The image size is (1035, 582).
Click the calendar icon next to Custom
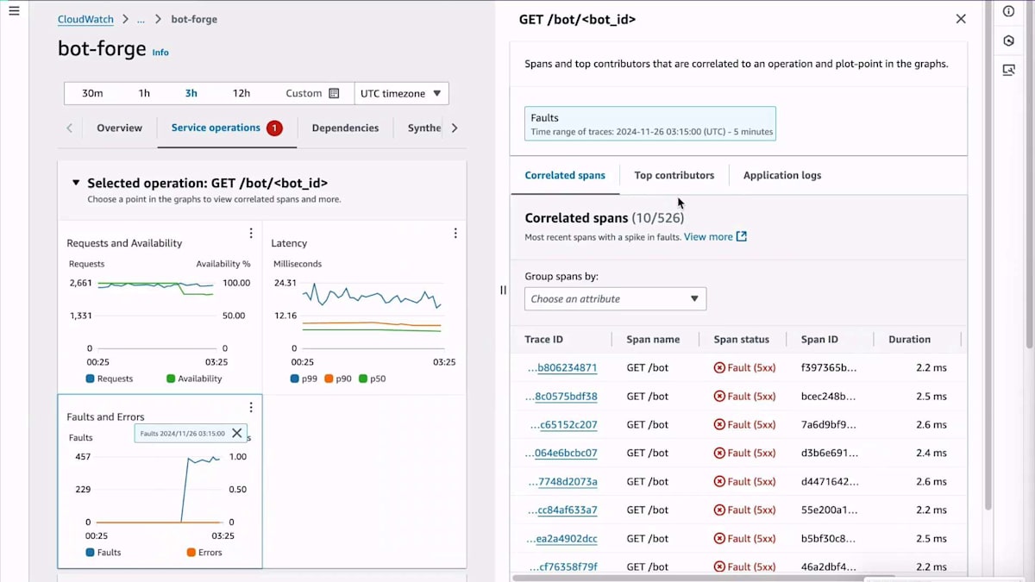[335, 93]
